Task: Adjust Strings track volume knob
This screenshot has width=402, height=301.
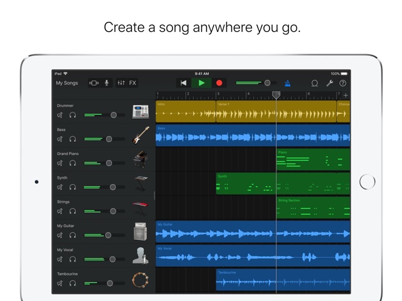Action: point(113,211)
